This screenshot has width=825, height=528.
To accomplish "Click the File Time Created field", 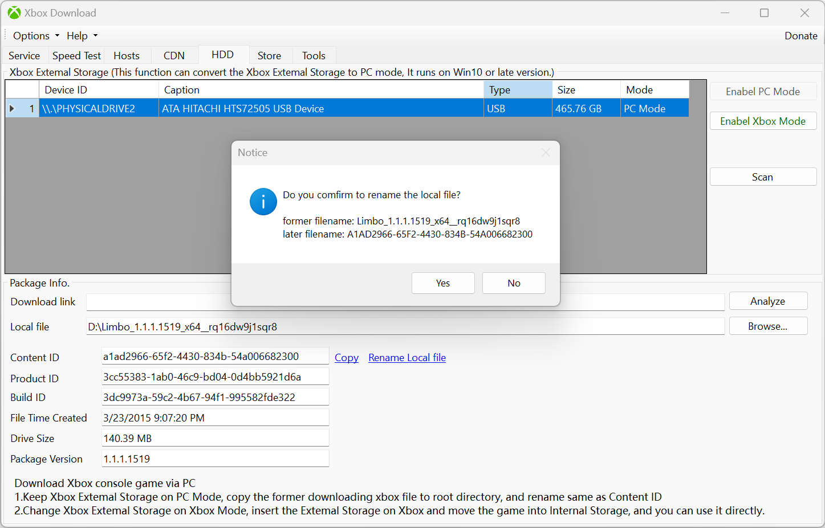I will click(215, 418).
